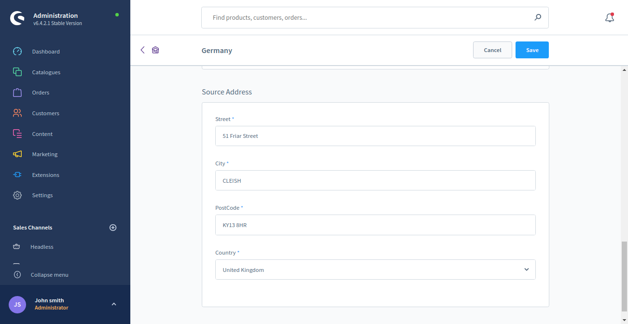Click the Collapse menu arrow icon
Screen dimensions: 628x324
tap(17, 275)
